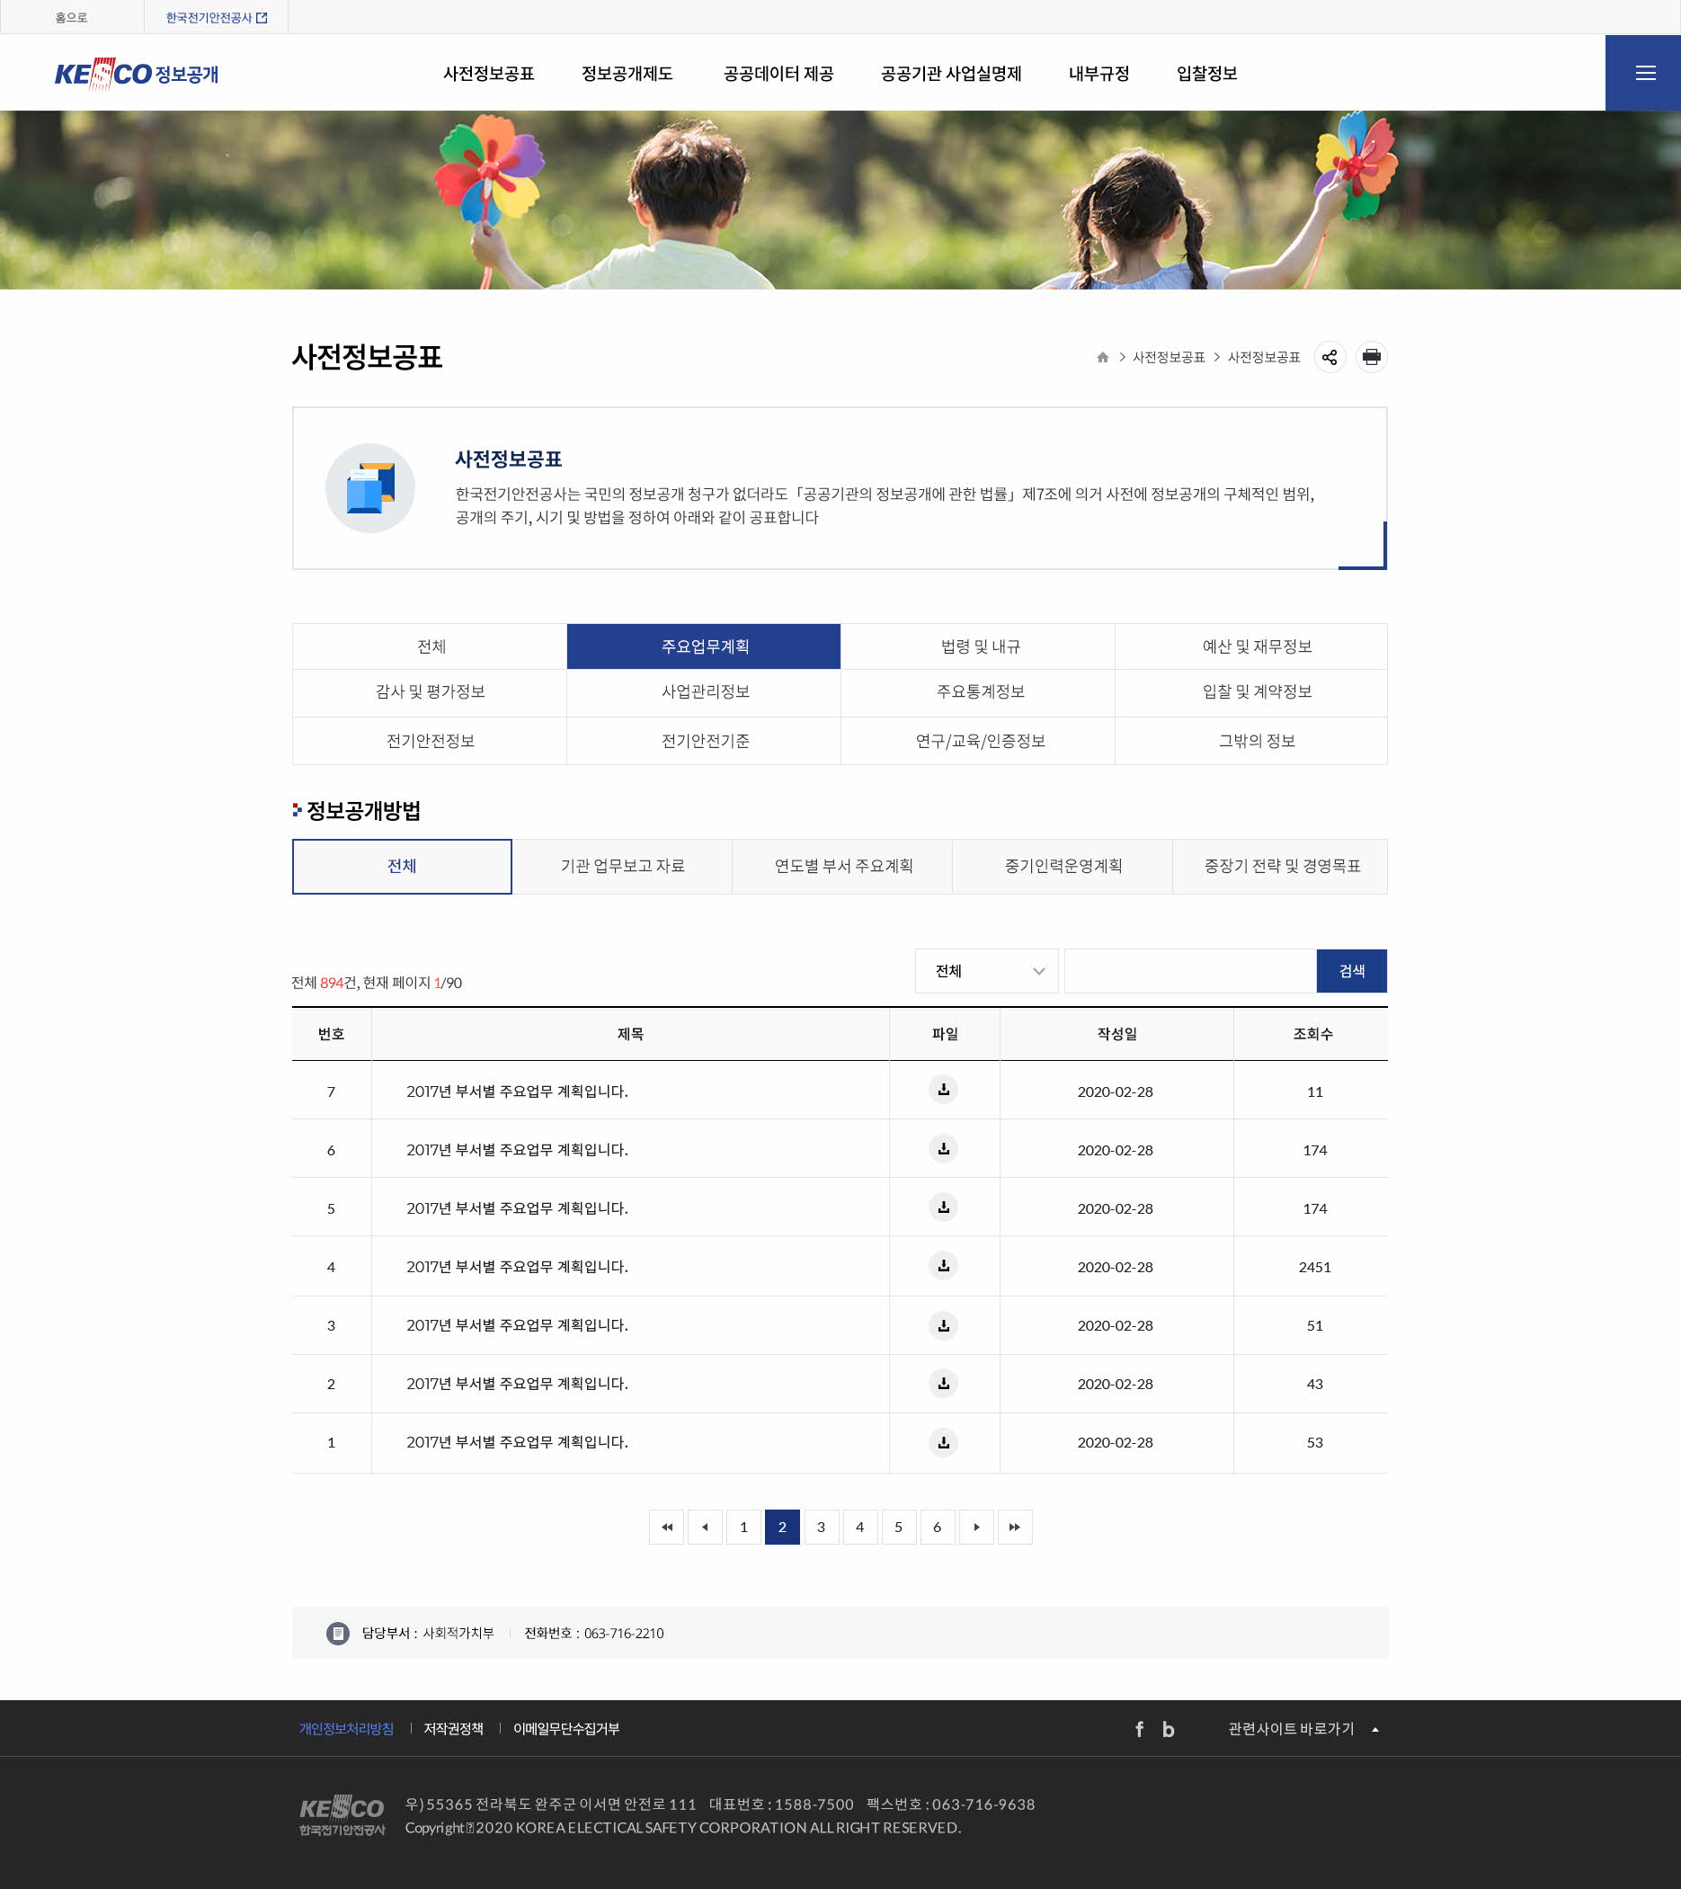Click the 홈으로 link at top left

click(x=71, y=18)
